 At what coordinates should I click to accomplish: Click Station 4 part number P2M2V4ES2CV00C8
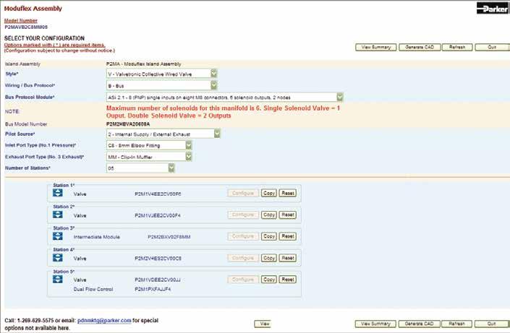click(x=158, y=259)
